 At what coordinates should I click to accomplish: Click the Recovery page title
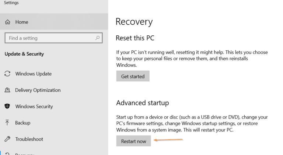134,22
